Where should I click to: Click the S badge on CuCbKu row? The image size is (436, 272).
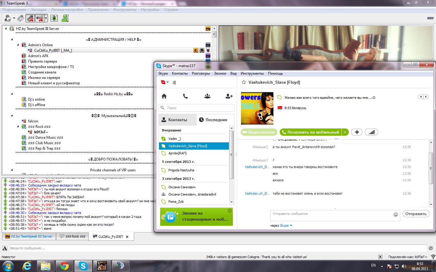pyautogui.click(x=202, y=50)
